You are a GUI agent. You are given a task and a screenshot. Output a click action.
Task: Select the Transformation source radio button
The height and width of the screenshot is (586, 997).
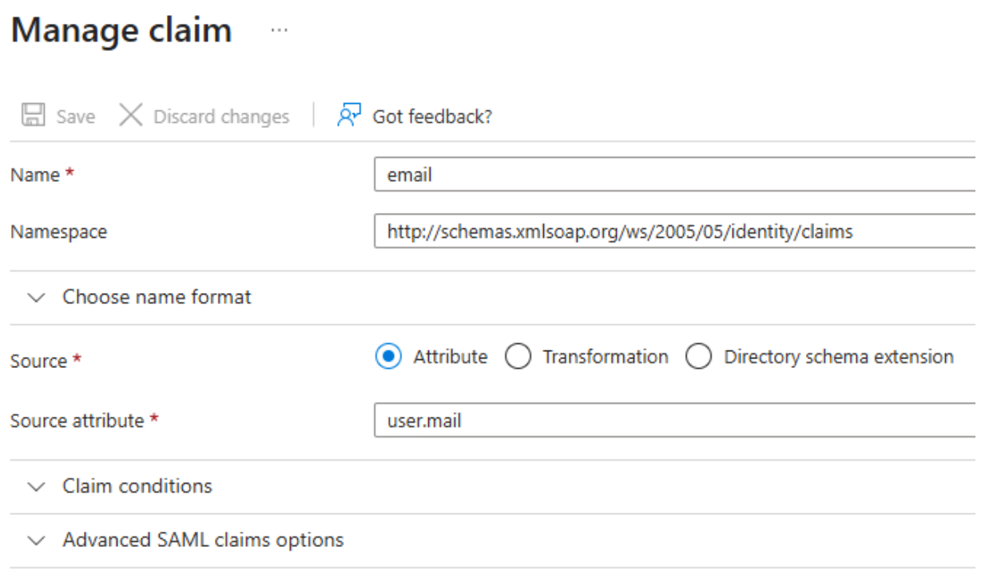518,357
